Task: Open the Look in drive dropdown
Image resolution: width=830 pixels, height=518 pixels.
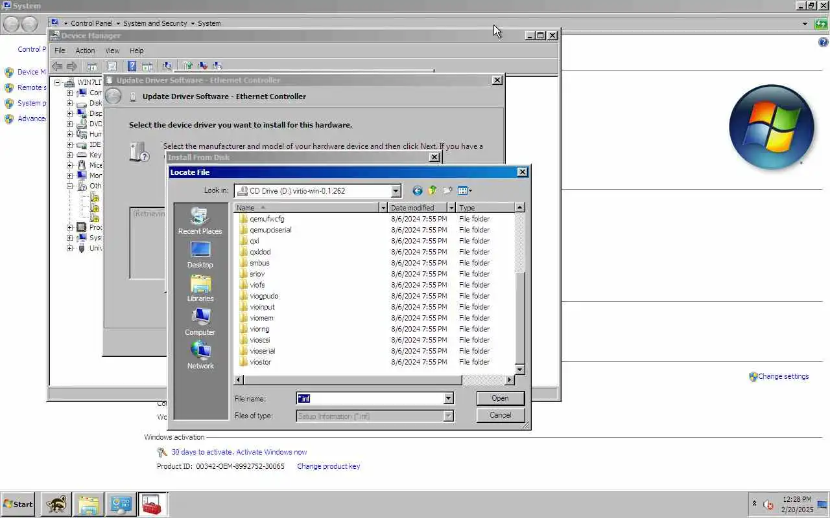Action: 396,191
